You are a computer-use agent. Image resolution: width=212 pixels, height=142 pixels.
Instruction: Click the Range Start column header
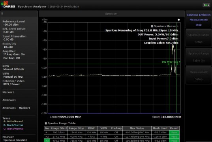59,128
